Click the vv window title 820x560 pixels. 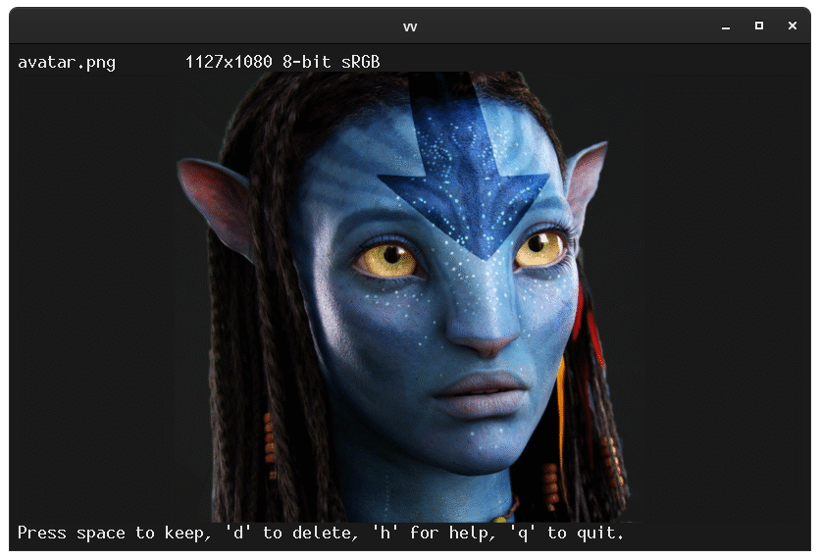click(410, 26)
